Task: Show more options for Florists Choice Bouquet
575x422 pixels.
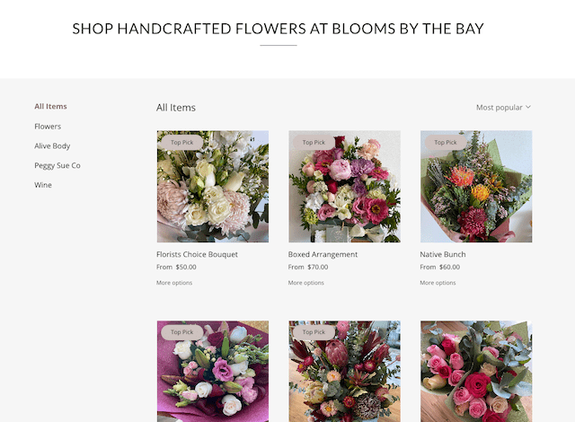Action: [x=174, y=283]
